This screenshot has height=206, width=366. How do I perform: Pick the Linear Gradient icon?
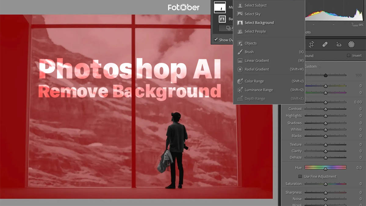240,61
